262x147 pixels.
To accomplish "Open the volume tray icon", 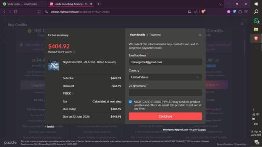I will click(258, 114).
